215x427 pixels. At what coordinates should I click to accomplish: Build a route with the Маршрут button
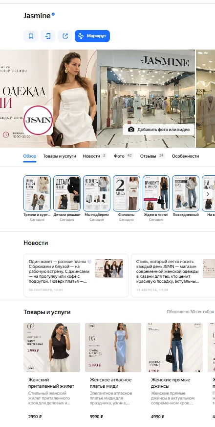tap(92, 36)
